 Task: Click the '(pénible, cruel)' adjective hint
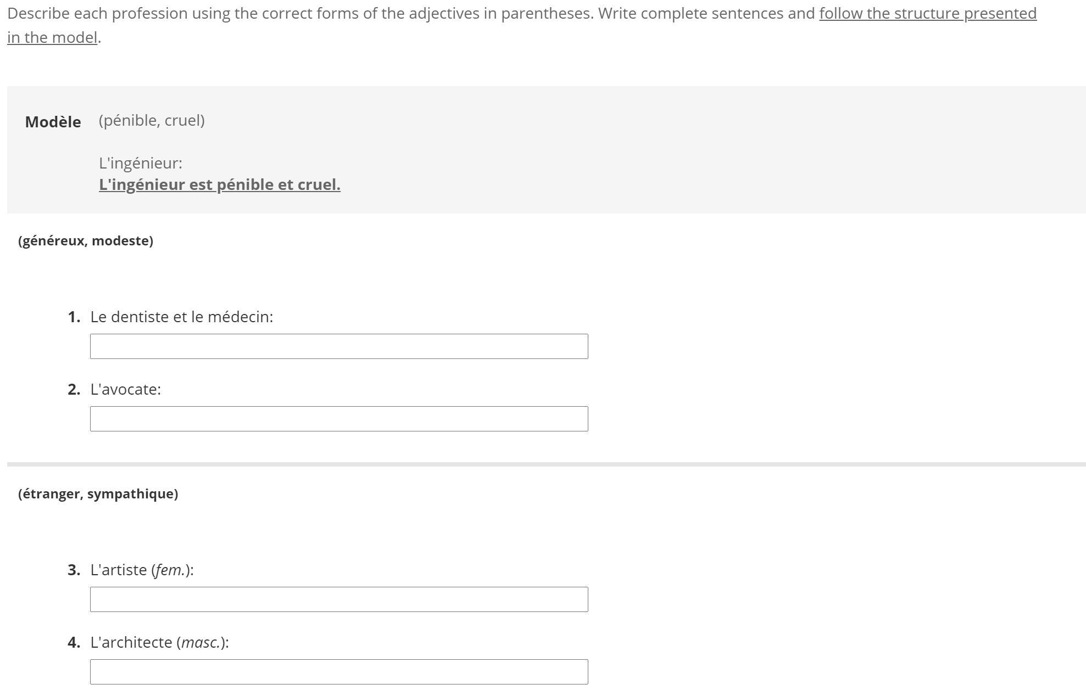click(152, 120)
